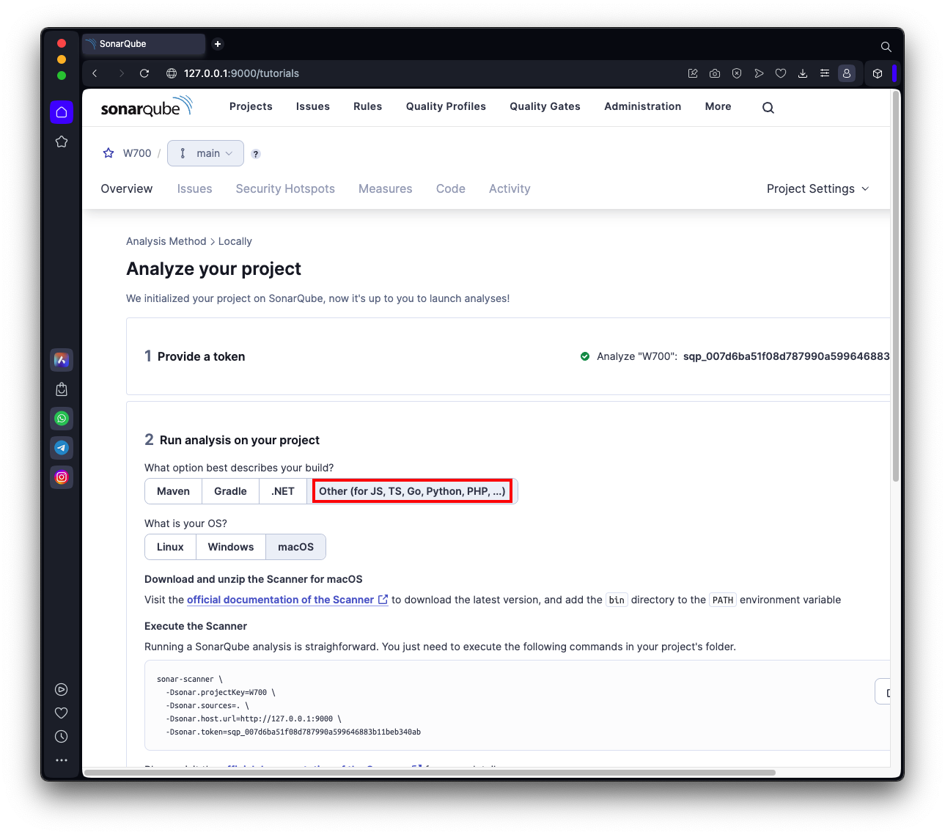Image resolution: width=945 pixels, height=835 pixels.
Task: Switch to the Security Hotspots tab
Action: click(285, 188)
